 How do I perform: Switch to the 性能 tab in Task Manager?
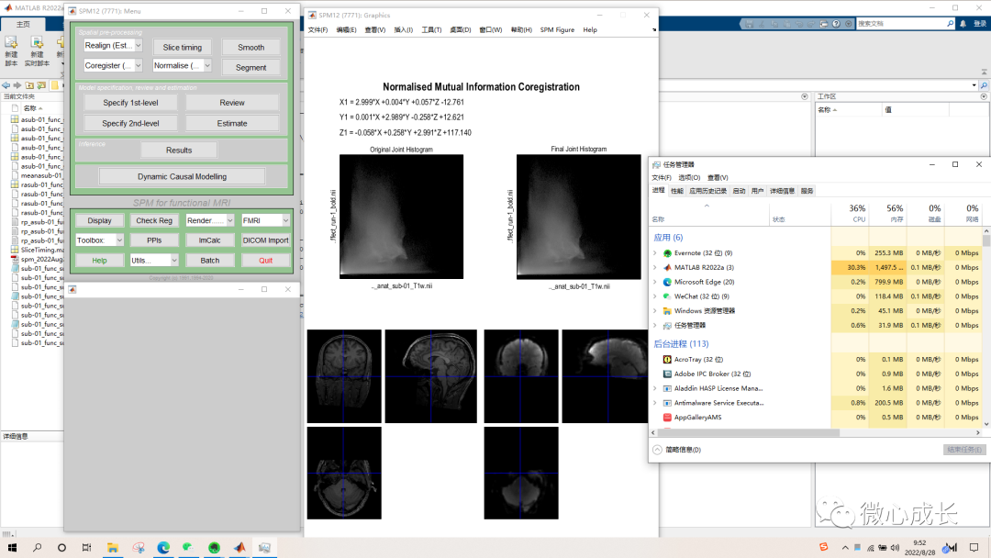(676, 191)
